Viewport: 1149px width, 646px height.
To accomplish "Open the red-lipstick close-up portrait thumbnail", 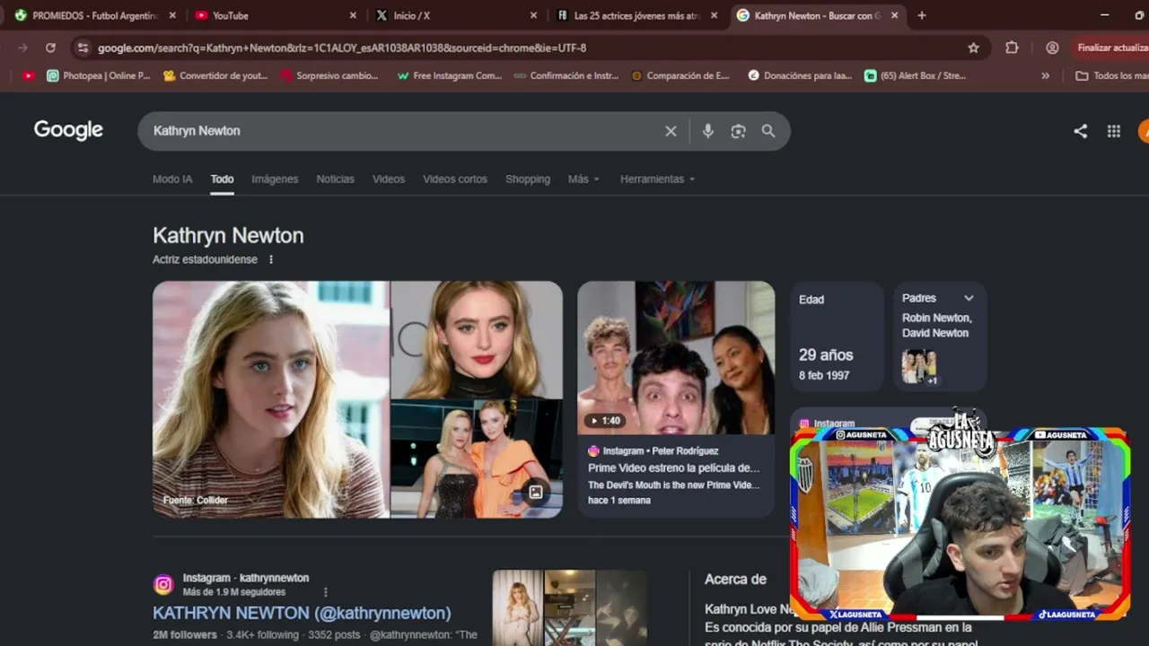I will pos(477,339).
